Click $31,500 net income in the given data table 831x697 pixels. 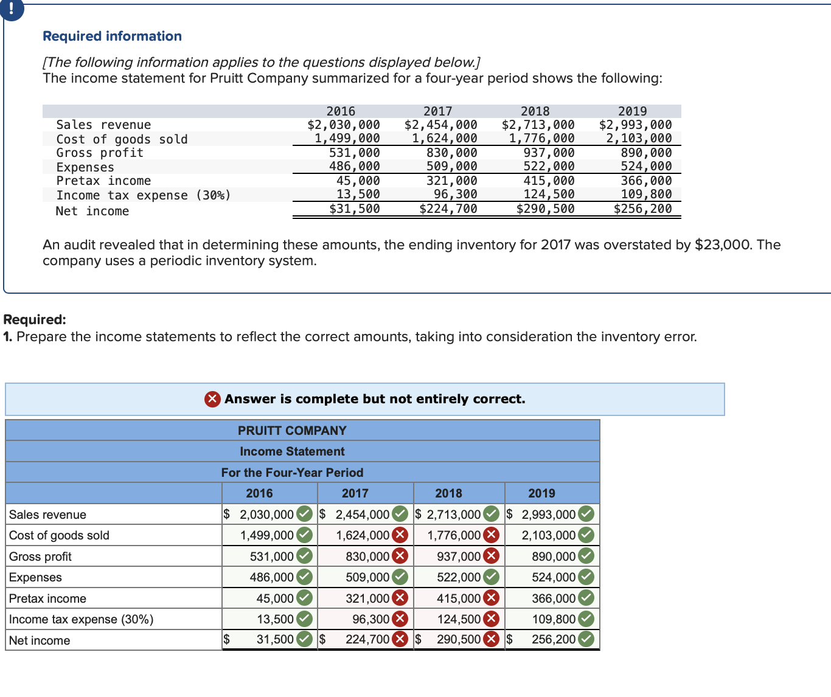[354, 209]
